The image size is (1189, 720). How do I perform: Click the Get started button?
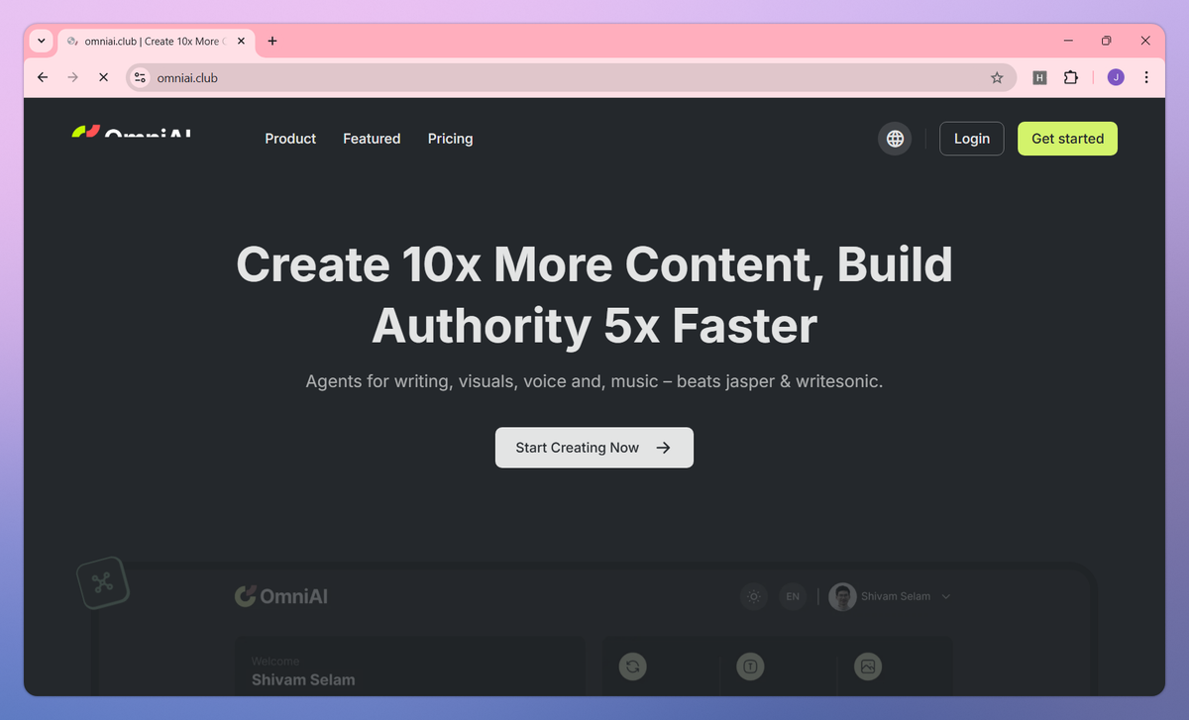[x=1067, y=139]
